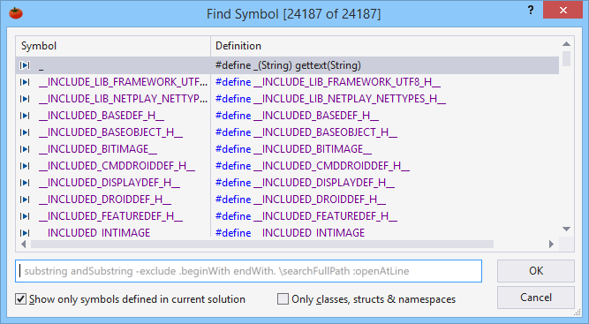
Task: Click the horizontal scroll left arrow
Action: (x=23, y=245)
